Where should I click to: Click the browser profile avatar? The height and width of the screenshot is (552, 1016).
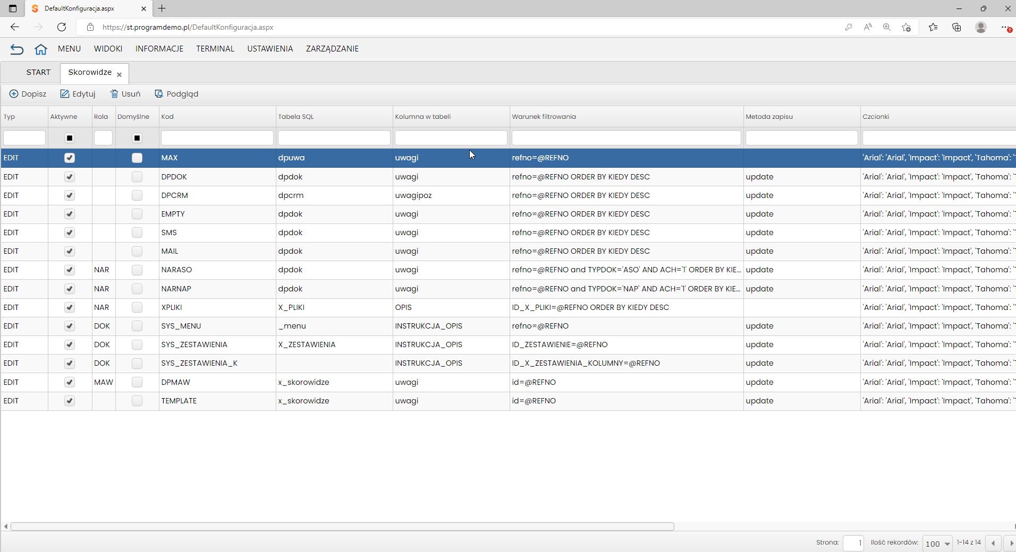pyautogui.click(x=981, y=27)
